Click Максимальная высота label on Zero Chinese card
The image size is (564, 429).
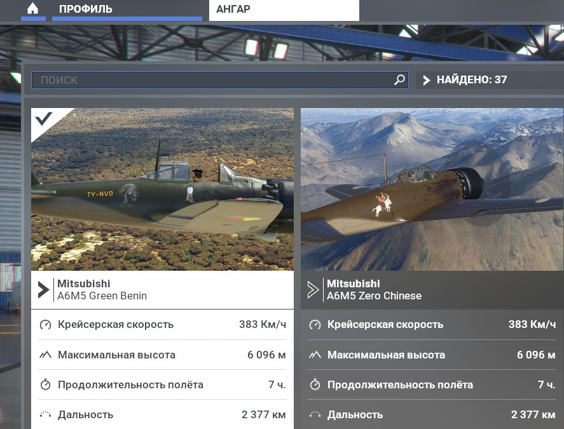coord(386,355)
